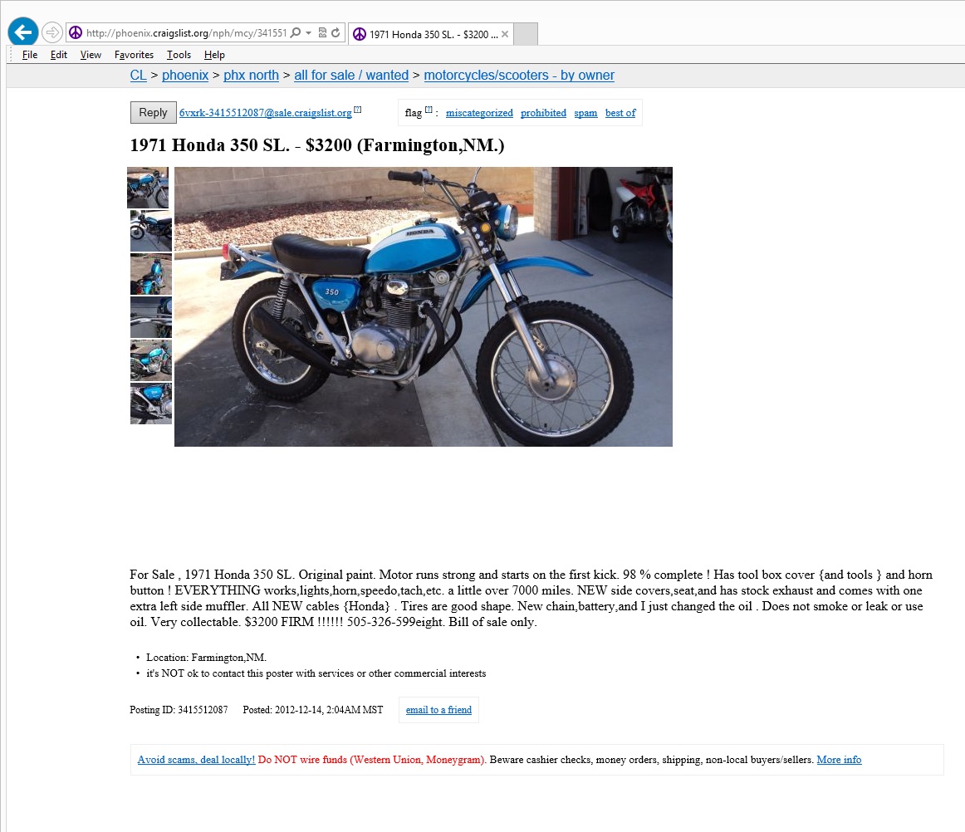Flag the post as spam
The height and width of the screenshot is (832, 965).
585,113
